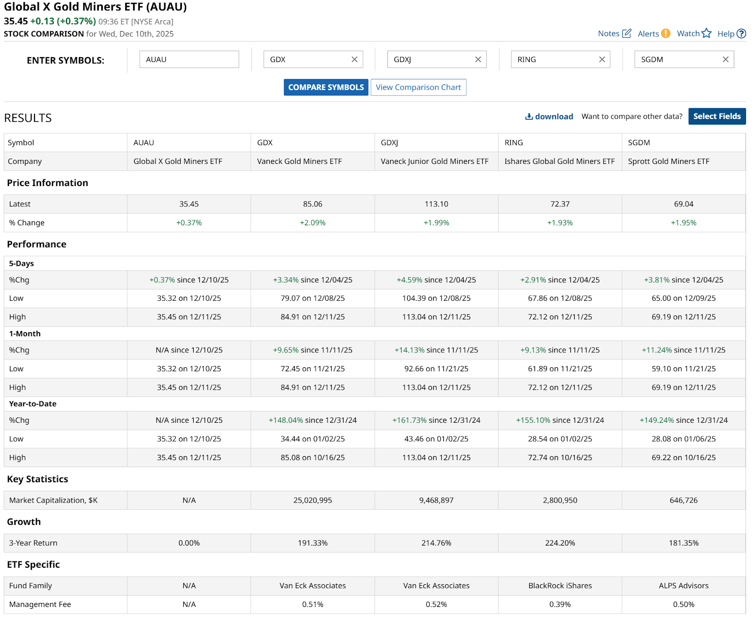Click the Notes pencil edit icon
The image size is (756, 623).
[627, 34]
